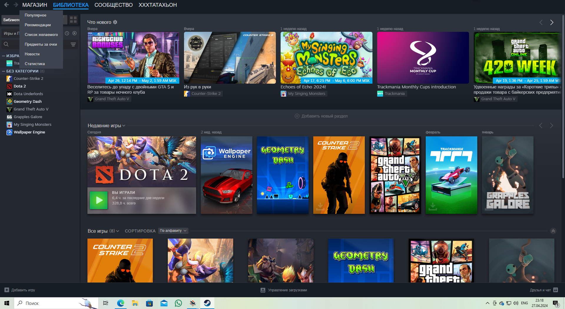This screenshot has width=565, height=309.
Task: Open sort dropdown По алфавиту
Action: 173,231
